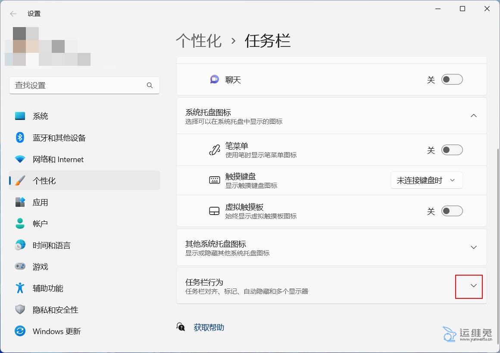500x353 pixels.
Task: Click the Time and language globe icon
Action: 20,245
